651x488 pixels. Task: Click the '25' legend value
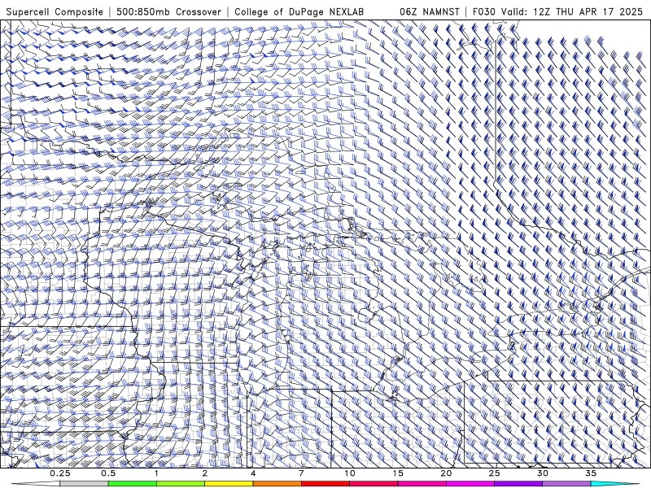pos(494,473)
